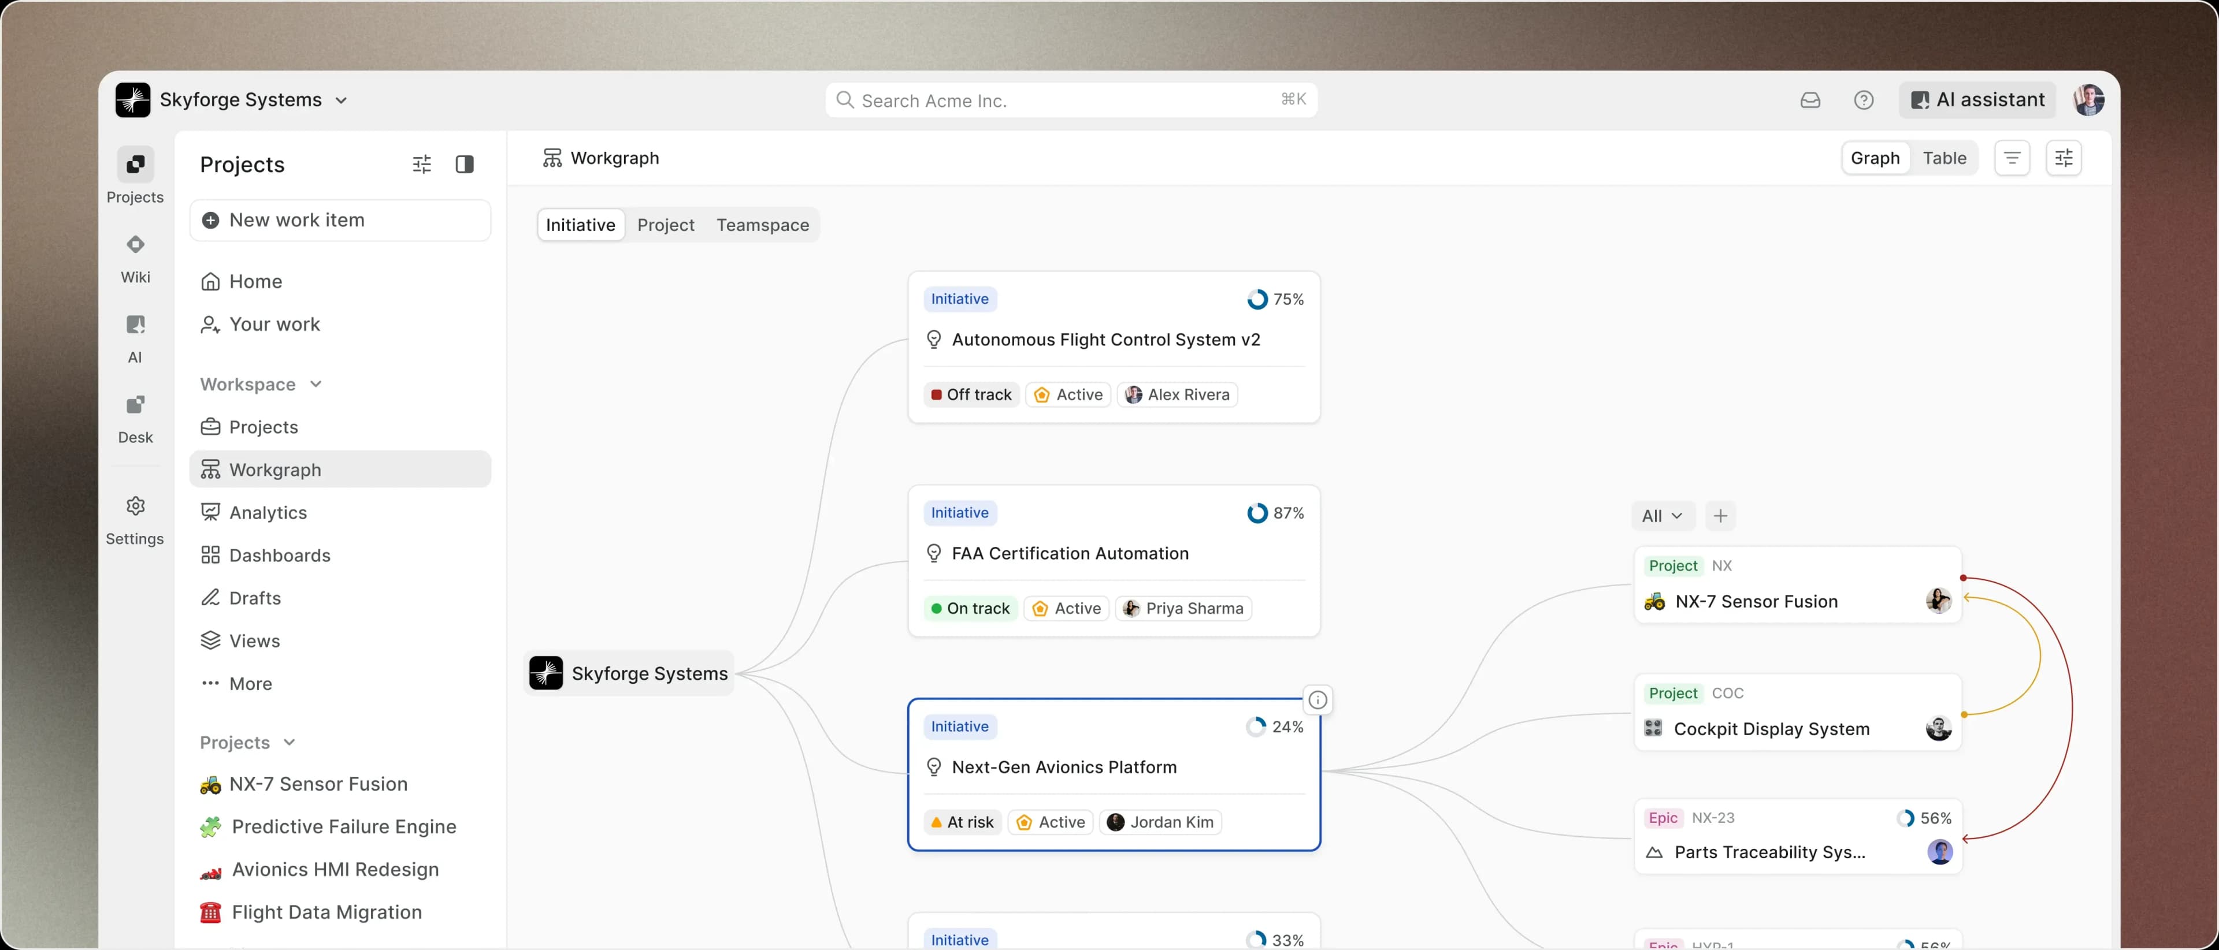
Task: Click the assignee avatar on Cockpit Display System card
Action: [1939, 729]
